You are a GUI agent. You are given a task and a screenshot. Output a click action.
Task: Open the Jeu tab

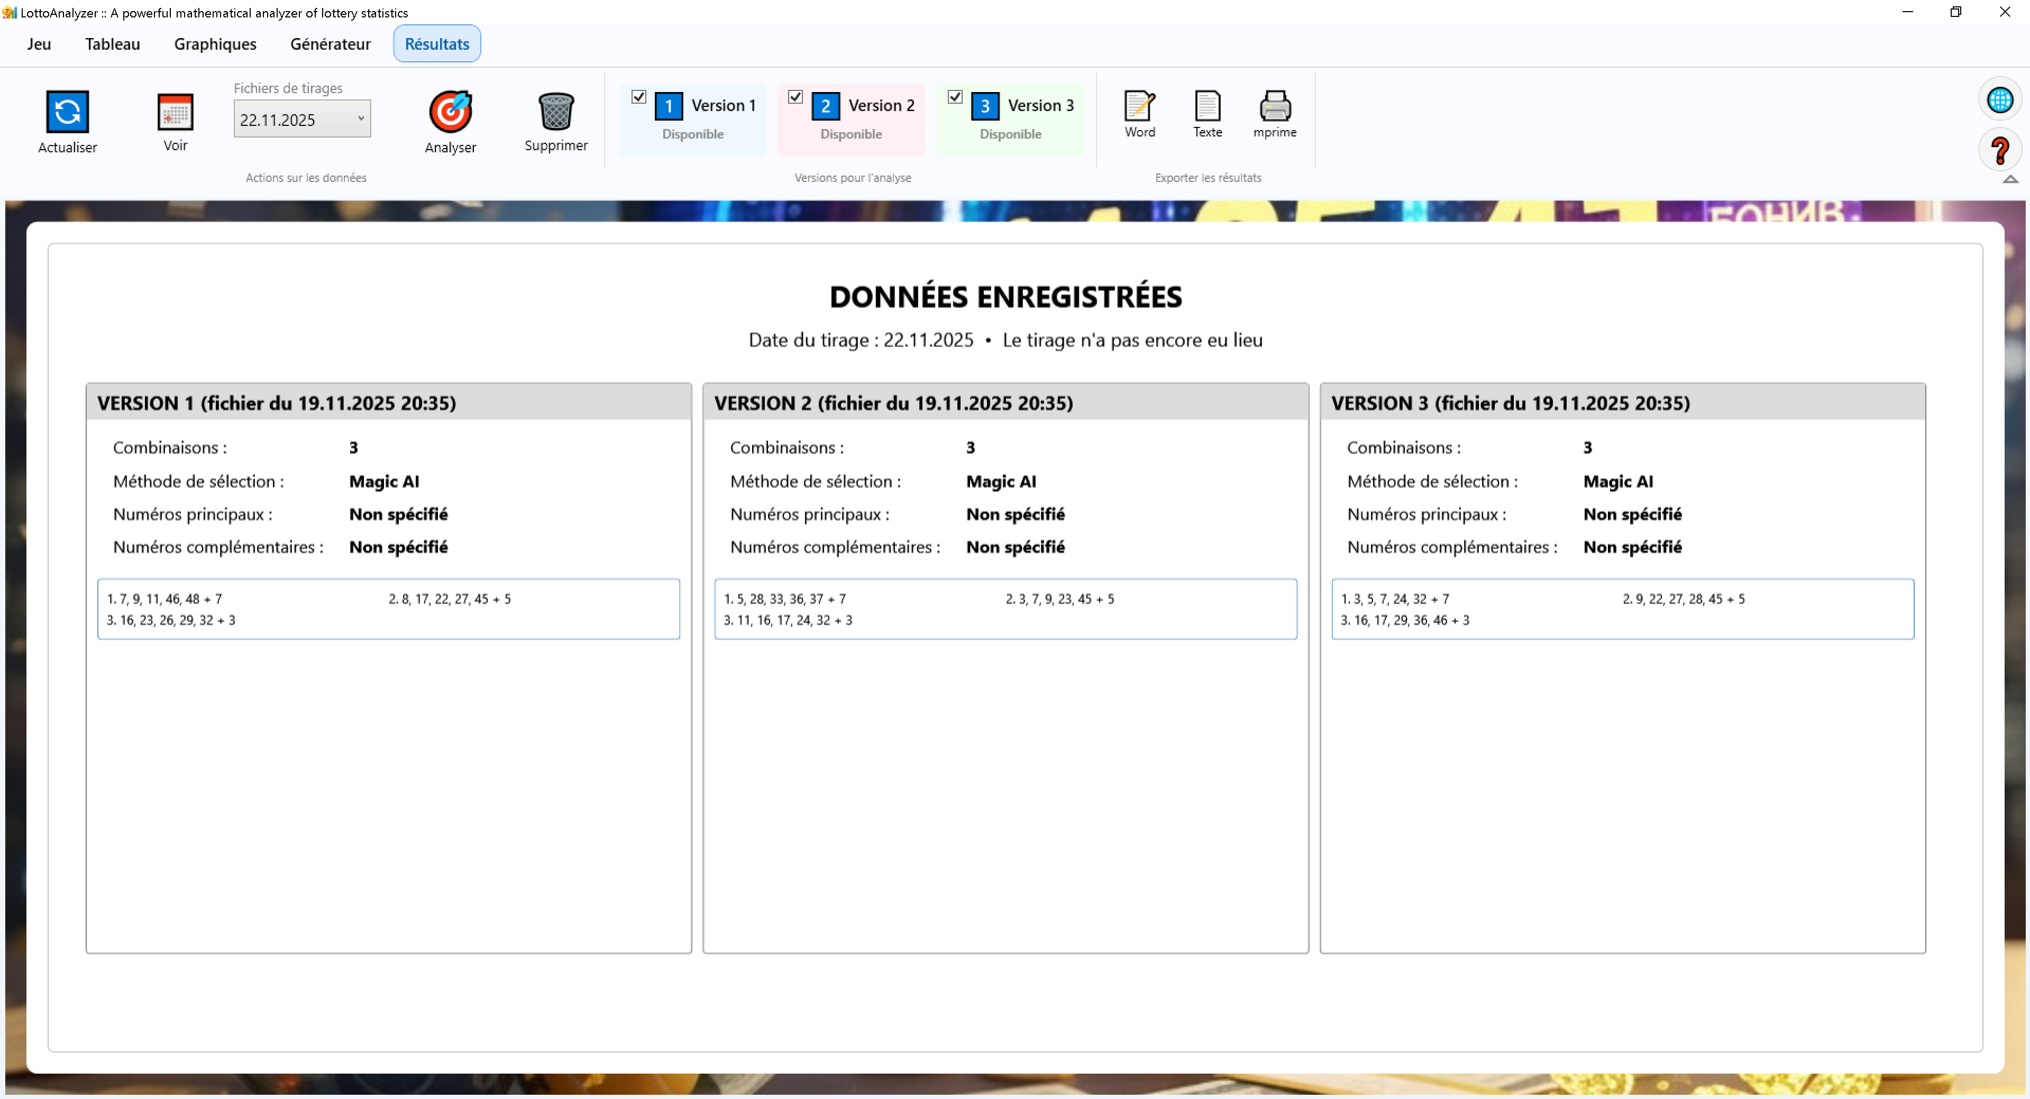pos(39,44)
